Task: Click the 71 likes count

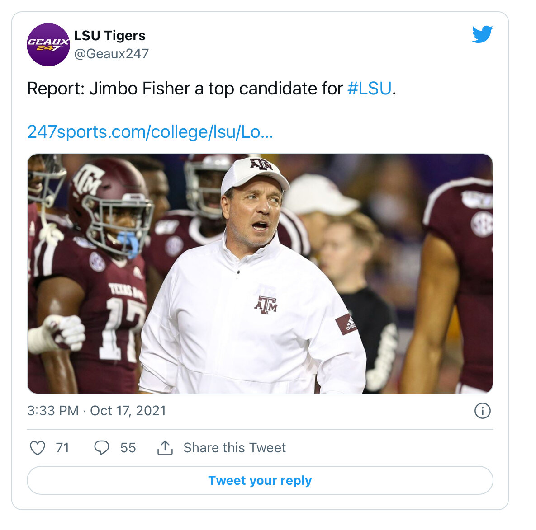Action: tap(62, 448)
